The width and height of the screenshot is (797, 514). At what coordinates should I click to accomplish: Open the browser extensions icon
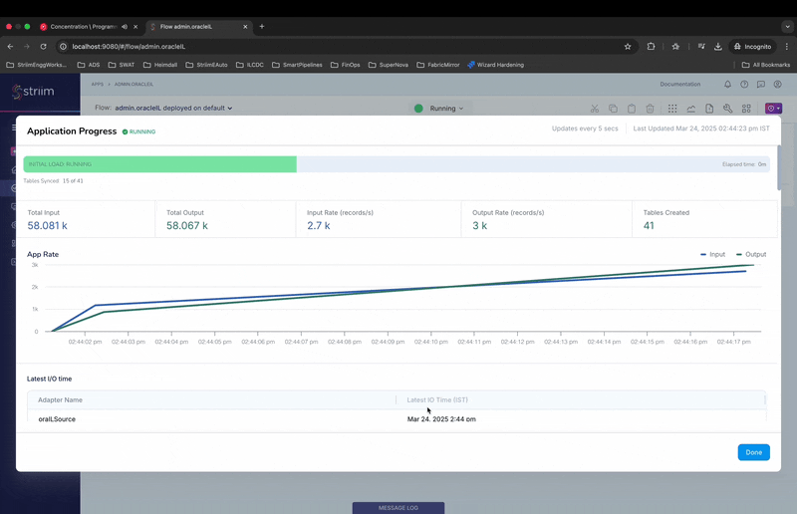(651, 46)
